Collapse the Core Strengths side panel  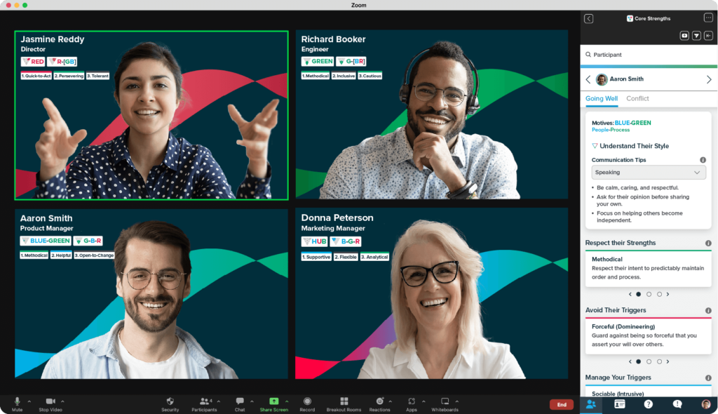click(x=708, y=35)
